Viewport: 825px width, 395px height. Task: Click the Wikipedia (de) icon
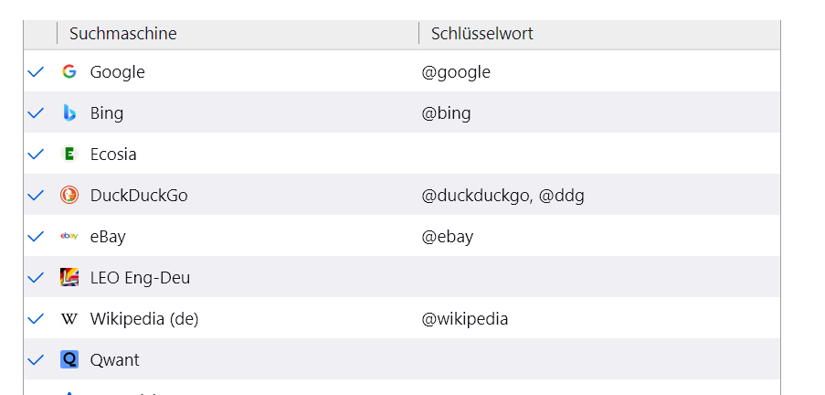tap(69, 318)
